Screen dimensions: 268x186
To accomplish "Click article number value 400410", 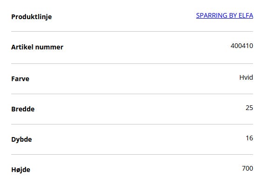I will [242, 46].
